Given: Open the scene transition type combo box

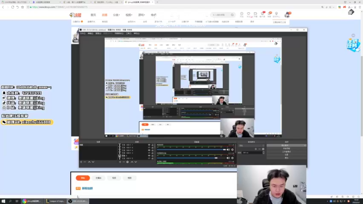Looking at the screenshot, I should [x=251, y=146].
